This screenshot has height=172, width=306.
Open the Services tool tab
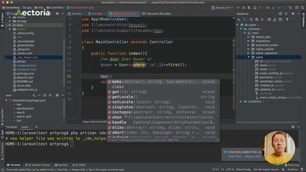[61, 165]
